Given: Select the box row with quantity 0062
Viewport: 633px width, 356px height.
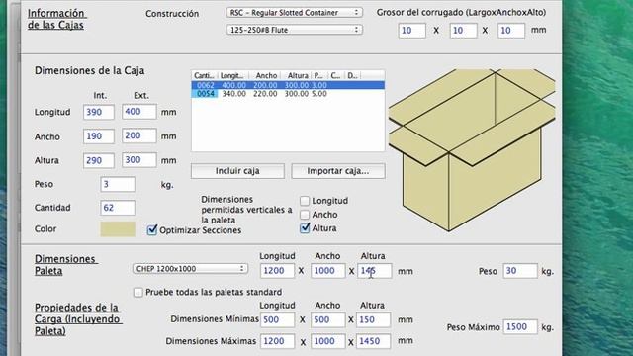Looking at the screenshot, I should (288, 85).
